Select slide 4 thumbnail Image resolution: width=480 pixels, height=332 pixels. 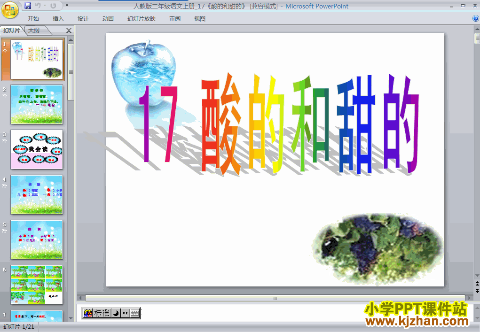pyautogui.click(x=37, y=194)
